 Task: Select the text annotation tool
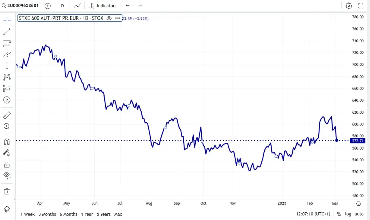coord(7,66)
